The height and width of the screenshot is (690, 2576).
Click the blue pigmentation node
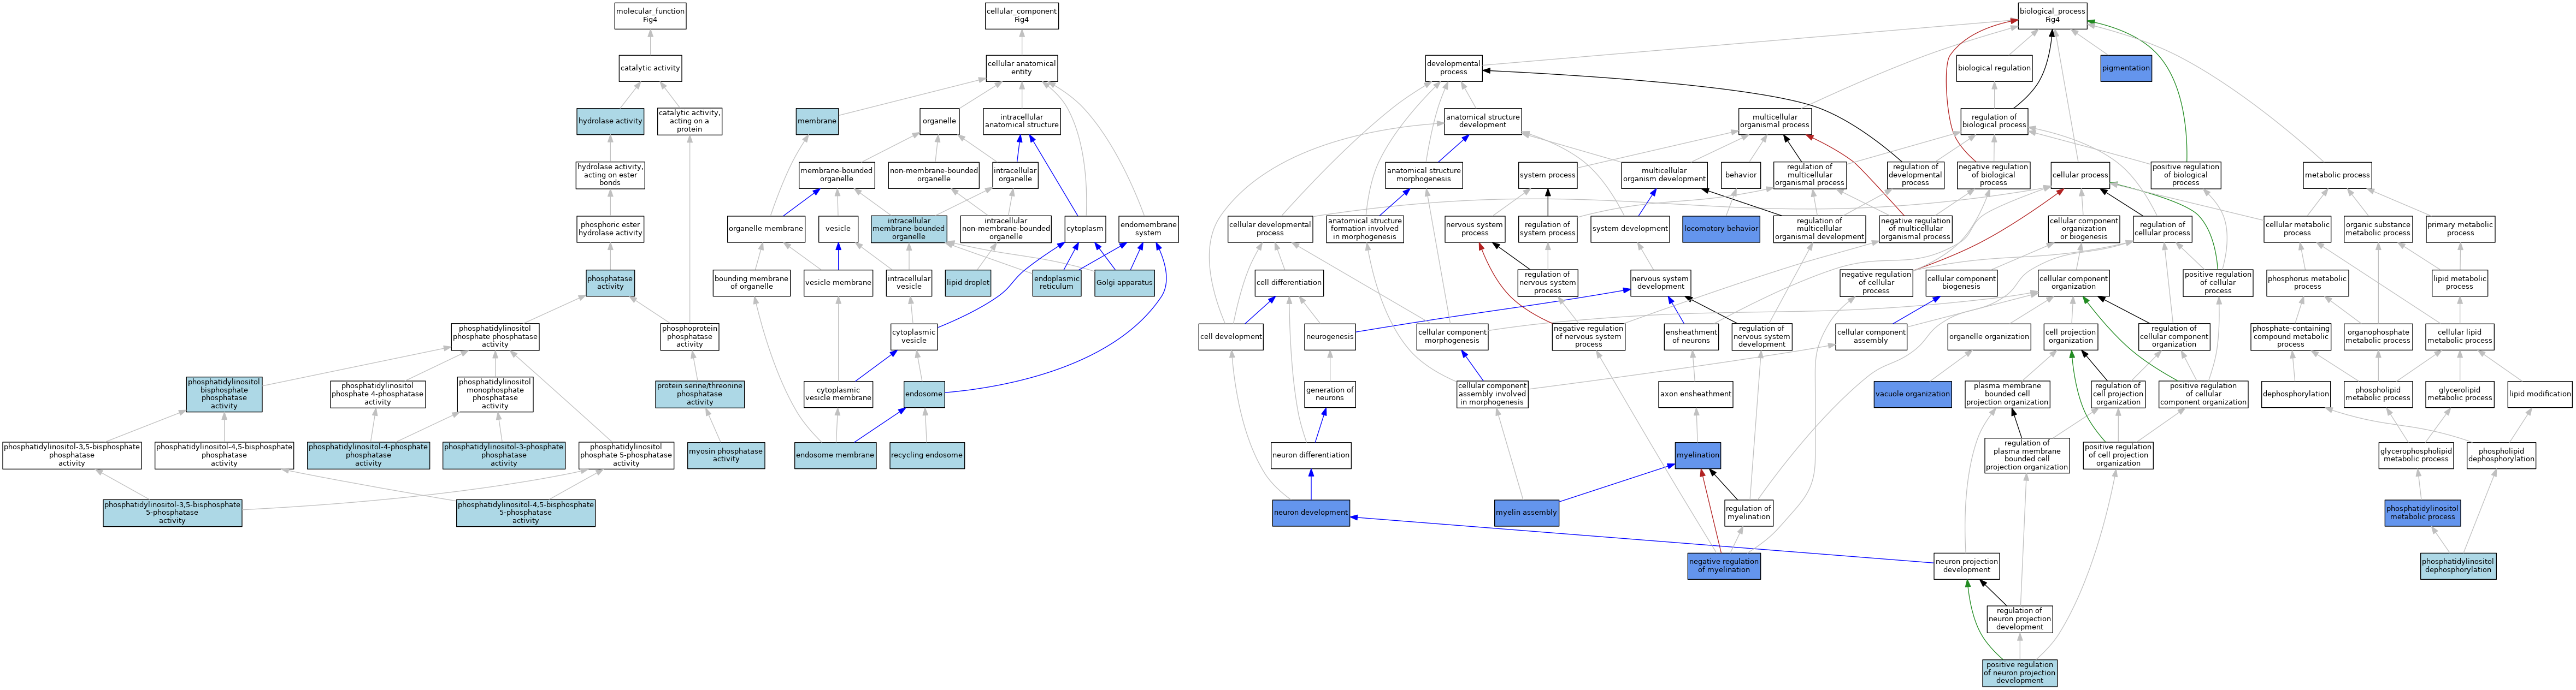pos(2126,68)
